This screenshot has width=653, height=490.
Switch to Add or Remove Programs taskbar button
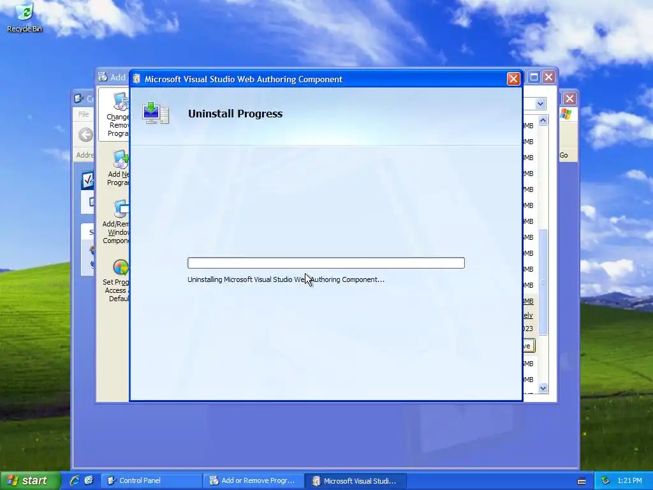tap(254, 480)
